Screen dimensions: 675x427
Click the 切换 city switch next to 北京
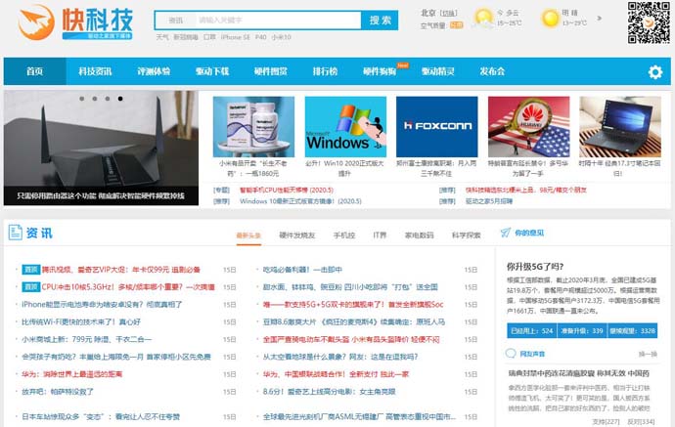[449, 14]
